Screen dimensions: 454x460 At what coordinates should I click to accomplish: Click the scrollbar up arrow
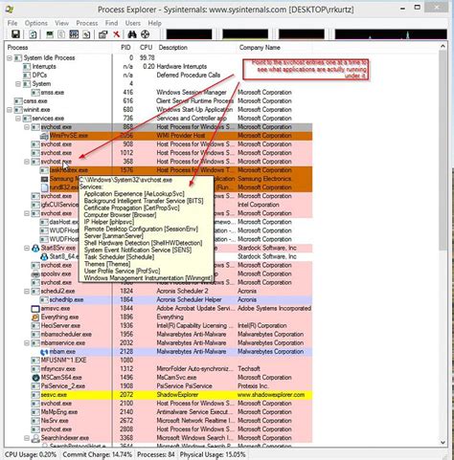pos(443,47)
